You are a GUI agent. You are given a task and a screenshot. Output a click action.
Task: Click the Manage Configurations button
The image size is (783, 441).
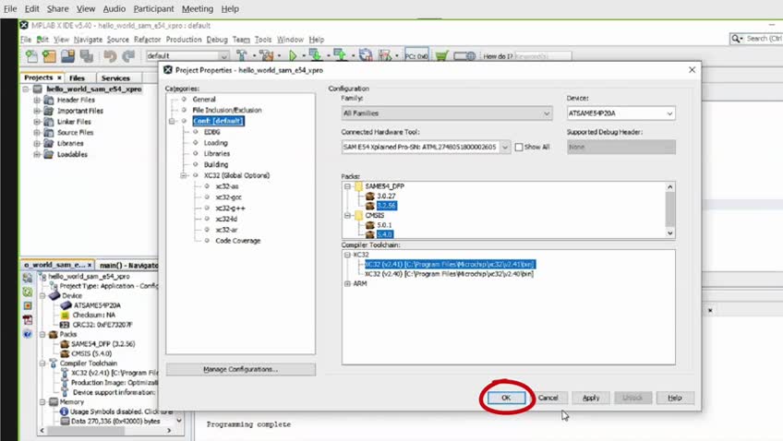coord(240,369)
